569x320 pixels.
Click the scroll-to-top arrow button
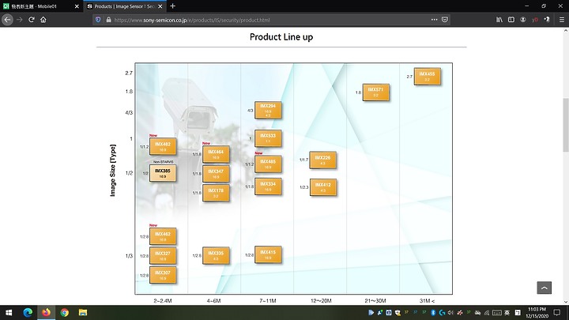pyautogui.click(x=544, y=288)
